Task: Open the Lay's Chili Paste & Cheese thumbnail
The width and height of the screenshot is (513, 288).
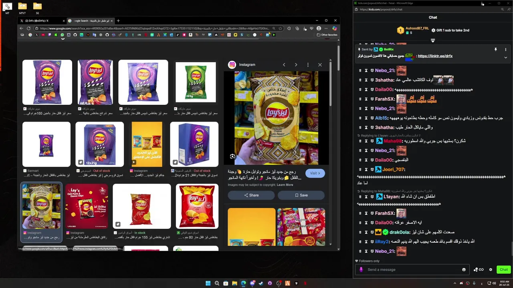Action: click(x=87, y=206)
